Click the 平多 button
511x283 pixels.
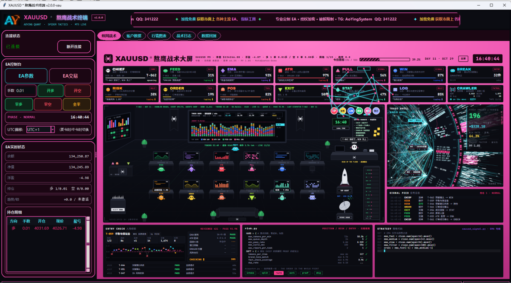pyautogui.click(x=19, y=104)
